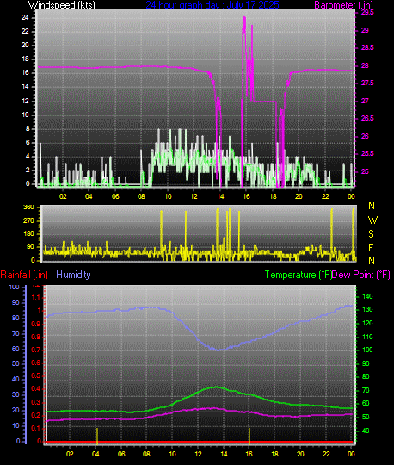Screen dimensions: 394x465
Task: Click the humidity curve minimum near 14
Action: point(220,350)
